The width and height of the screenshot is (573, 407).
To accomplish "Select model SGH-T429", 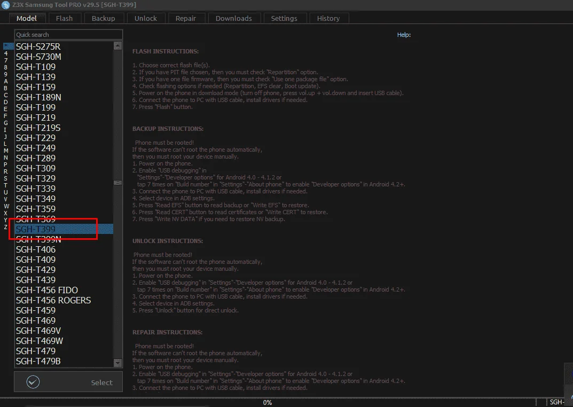I will click(64, 270).
